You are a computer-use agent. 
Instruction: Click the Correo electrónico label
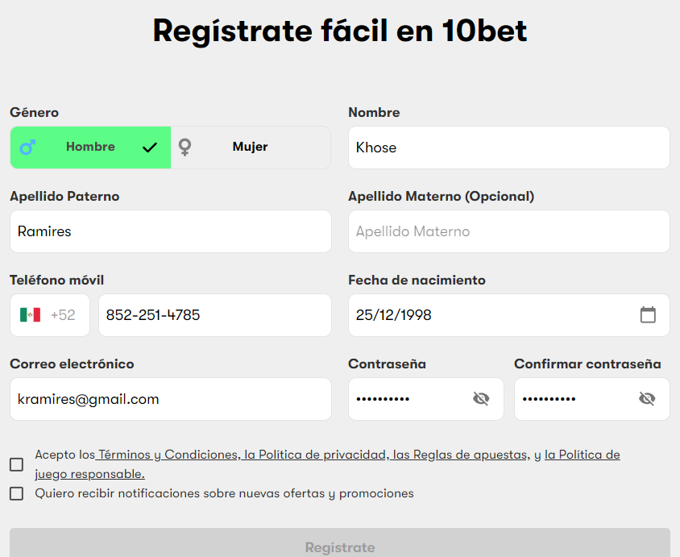pos(72,364)
